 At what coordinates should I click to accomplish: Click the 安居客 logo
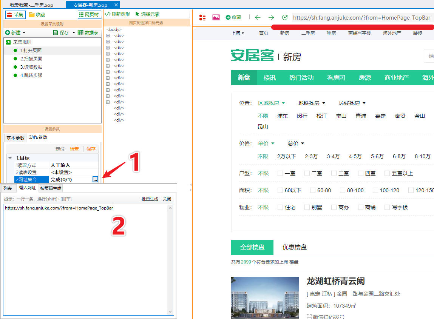[252, 55]
